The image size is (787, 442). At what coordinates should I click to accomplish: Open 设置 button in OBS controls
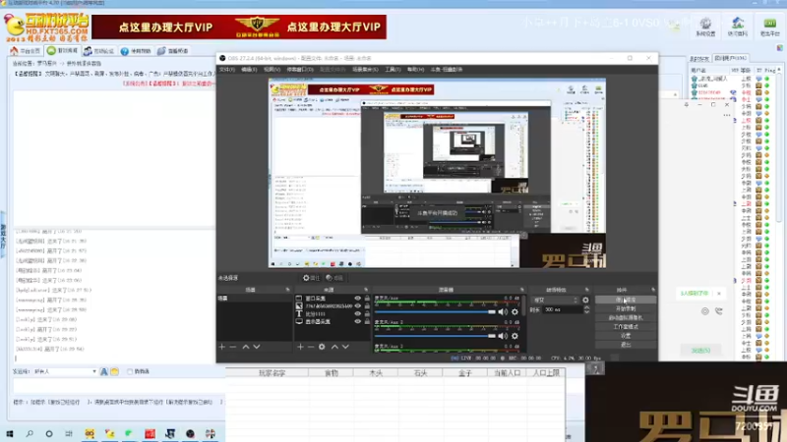point(626,336)
